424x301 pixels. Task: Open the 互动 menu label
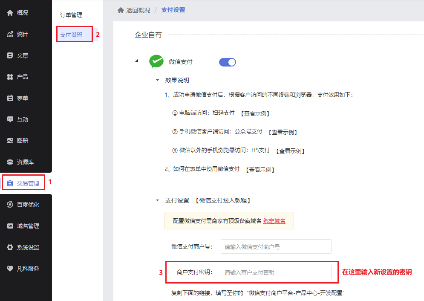pos(23,119)
